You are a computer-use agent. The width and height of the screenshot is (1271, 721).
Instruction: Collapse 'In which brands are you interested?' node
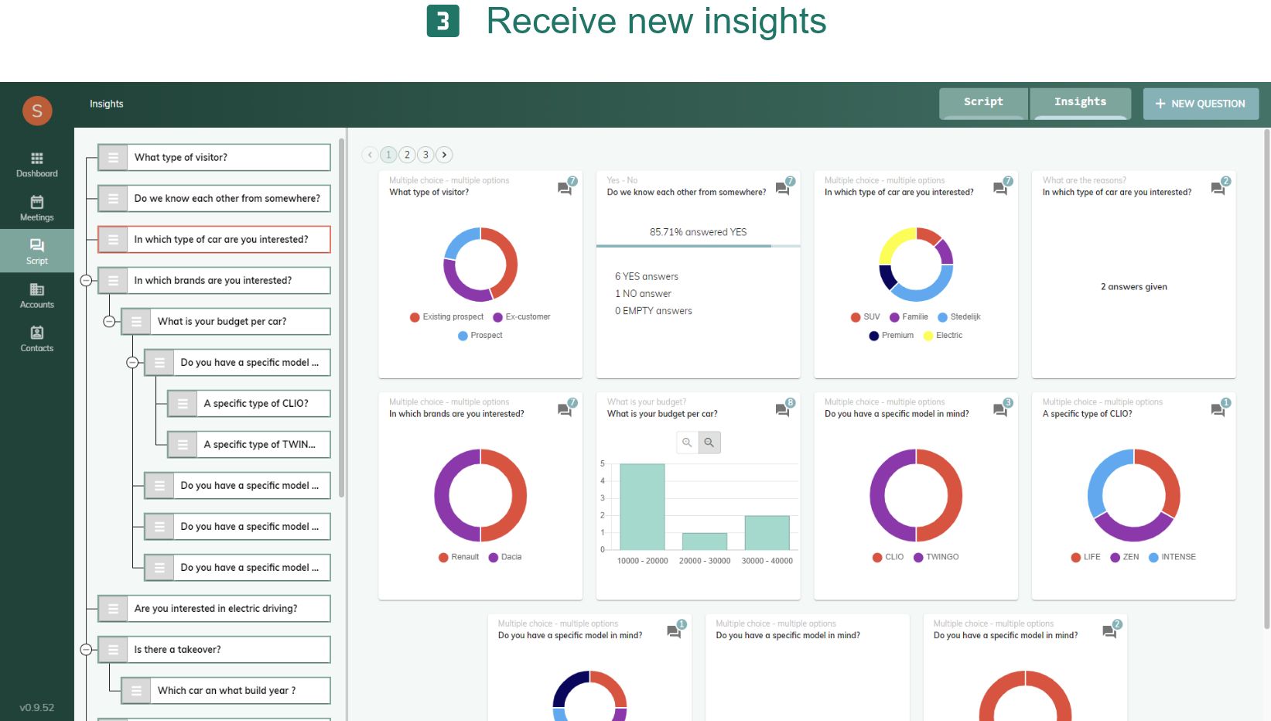point(87,281)
